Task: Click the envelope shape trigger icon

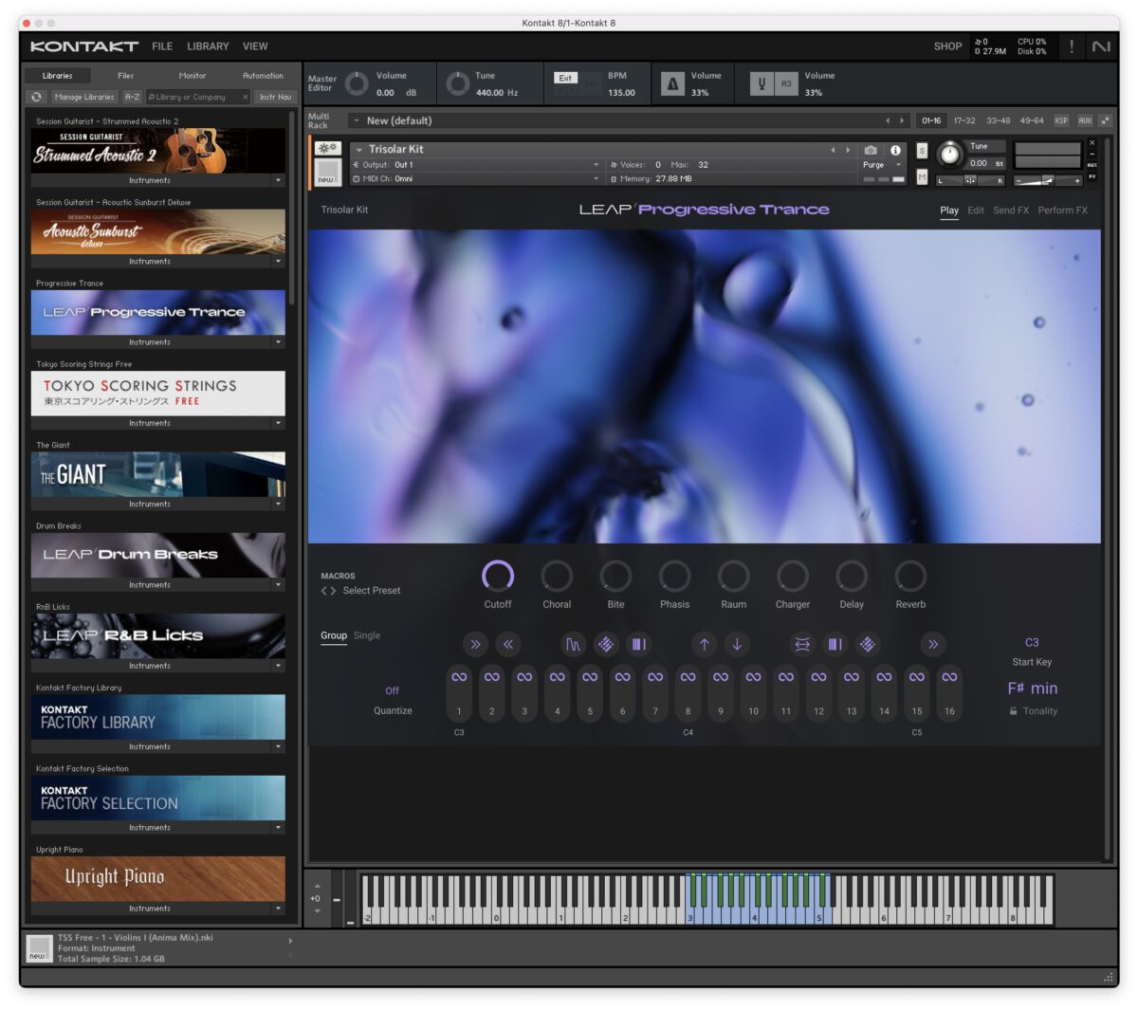Action: tap(573, 645)
